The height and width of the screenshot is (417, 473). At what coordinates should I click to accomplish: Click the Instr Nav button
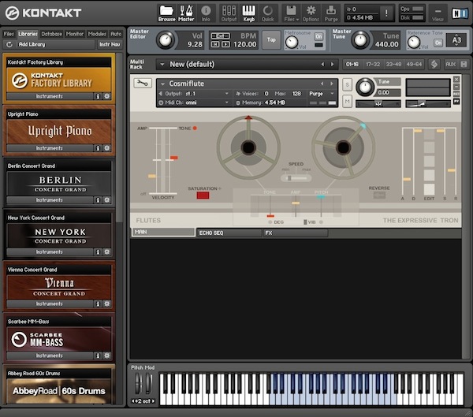(110, 44)
